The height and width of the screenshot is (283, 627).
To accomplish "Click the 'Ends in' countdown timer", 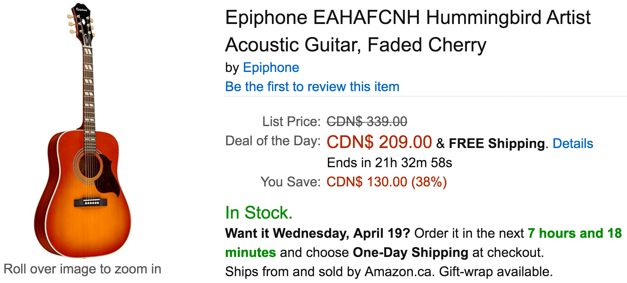I will pyautogui.click(x=390, y=163).
